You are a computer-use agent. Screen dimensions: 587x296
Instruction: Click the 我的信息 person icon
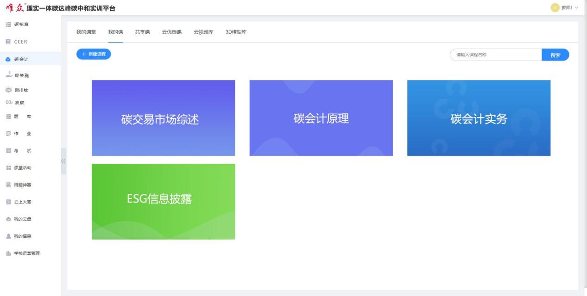tap(8, 236)
